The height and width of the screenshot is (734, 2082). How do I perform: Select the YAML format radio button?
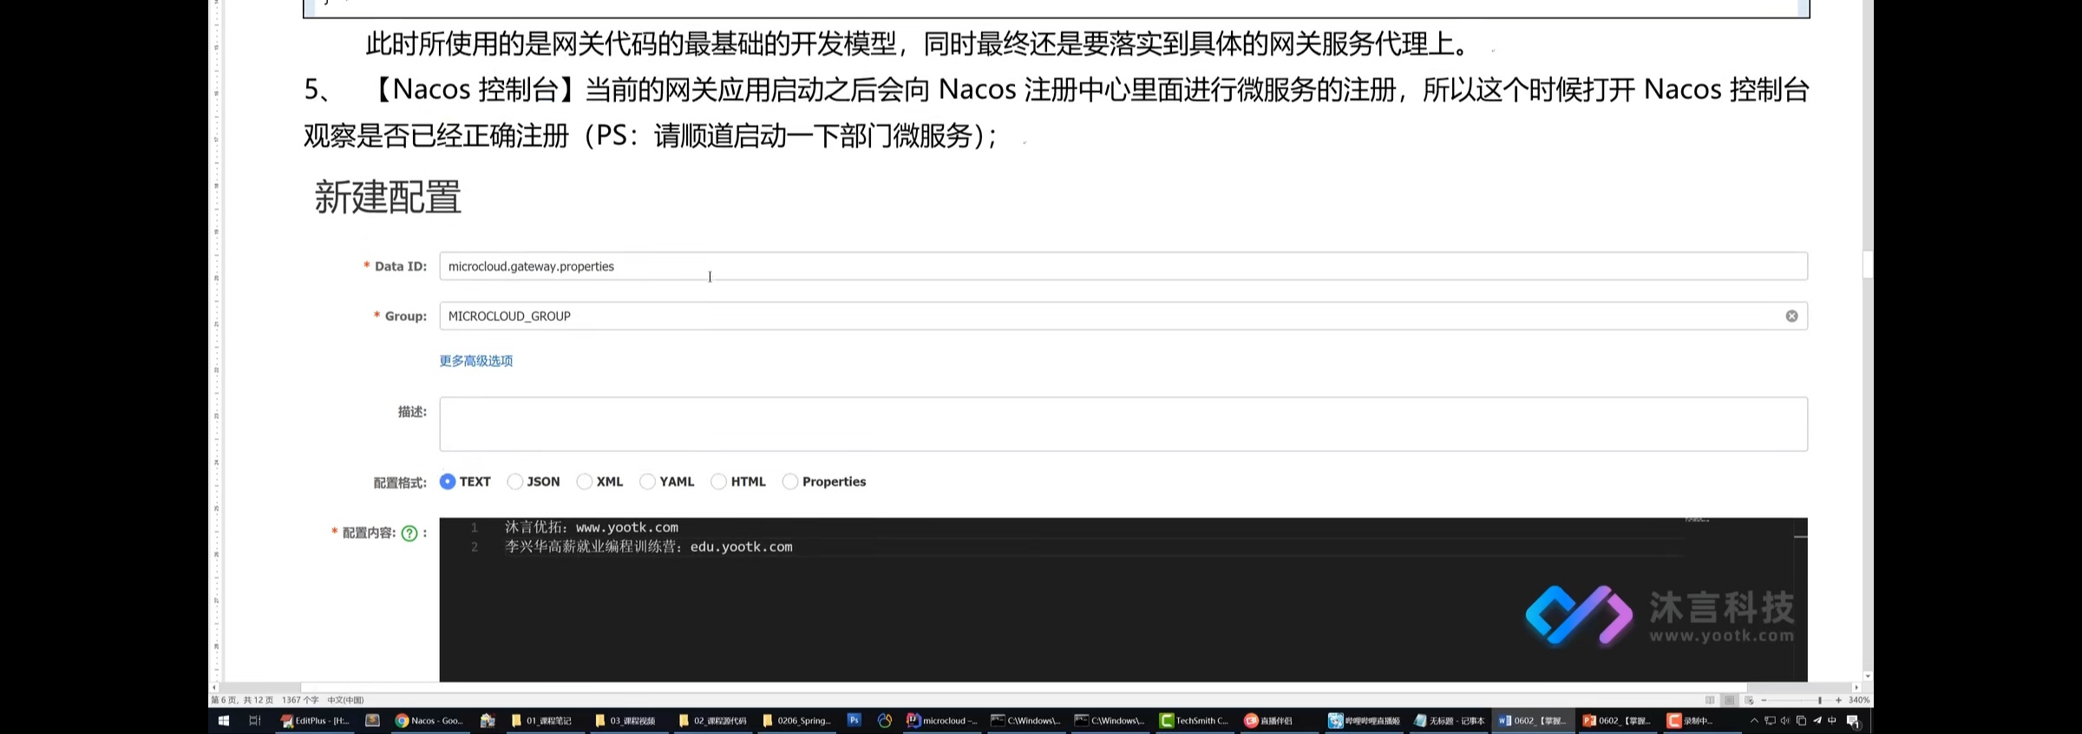(647, 482)
